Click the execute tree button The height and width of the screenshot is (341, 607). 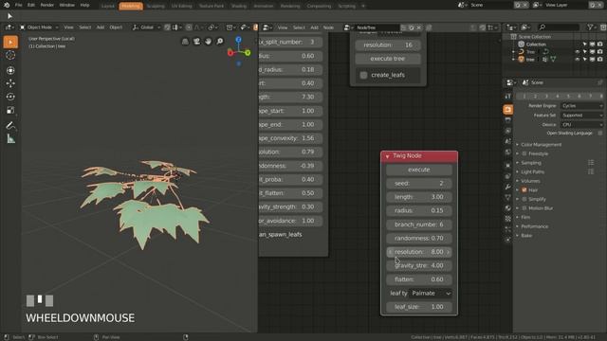pyautogui.click(x=388, y=59)
